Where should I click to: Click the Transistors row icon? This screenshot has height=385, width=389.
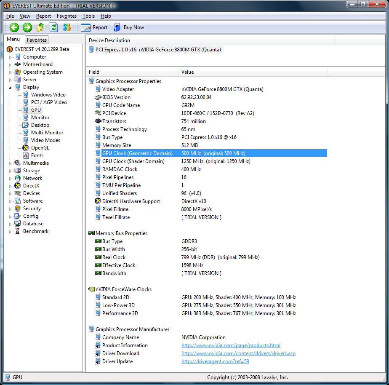point(98,121)
